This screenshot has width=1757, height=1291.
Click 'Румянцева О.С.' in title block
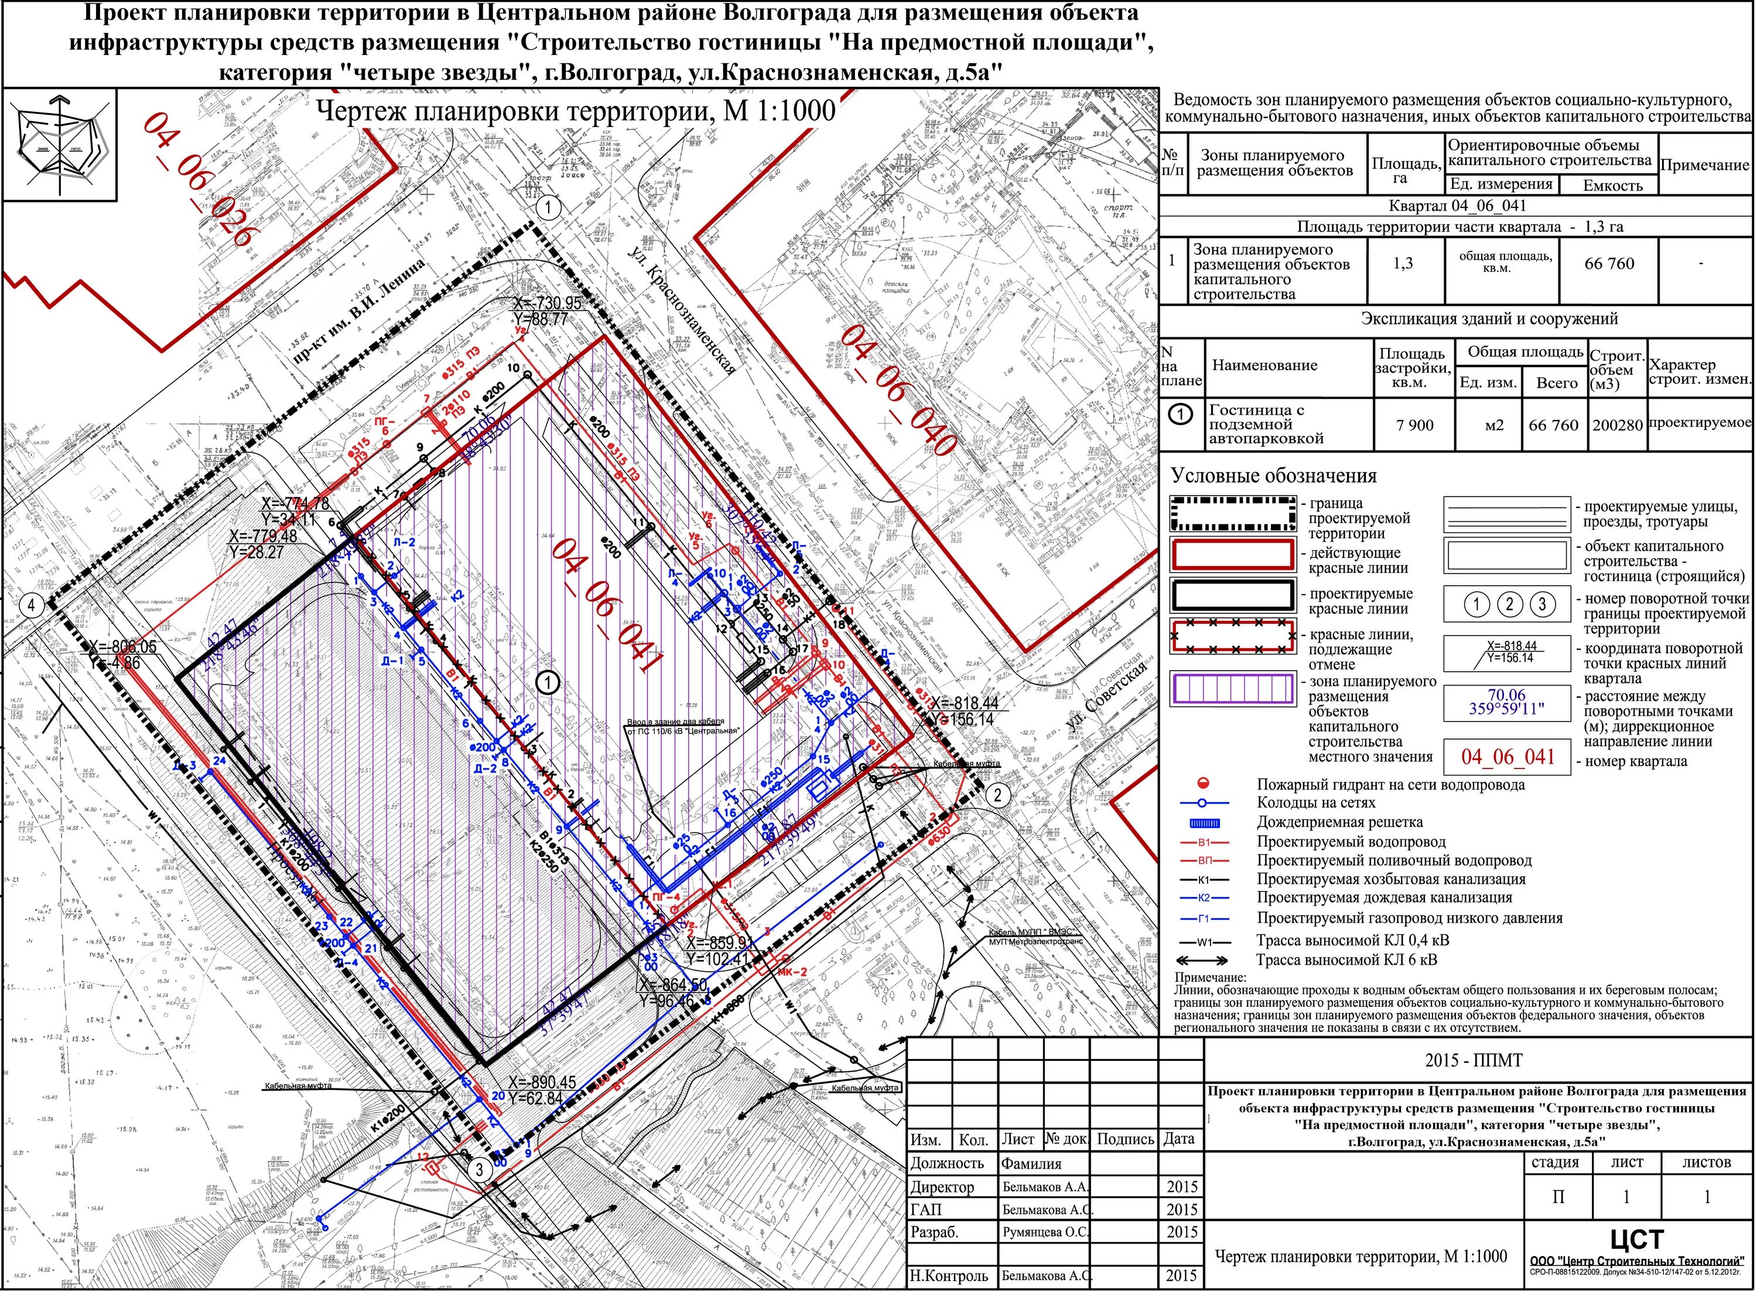click(x=1045, y=1232)
